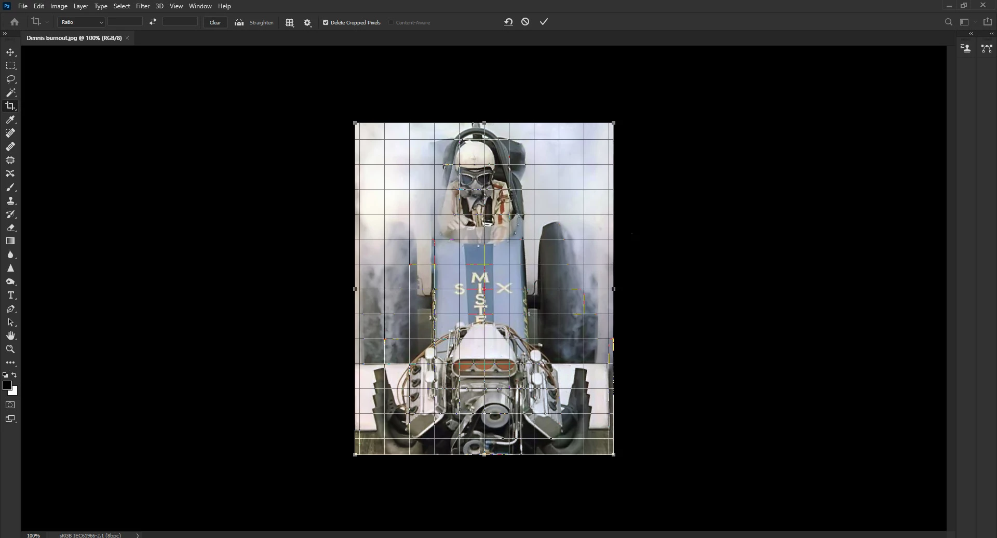
Task: Open the status bar info arrow
Action: [138, 535]
